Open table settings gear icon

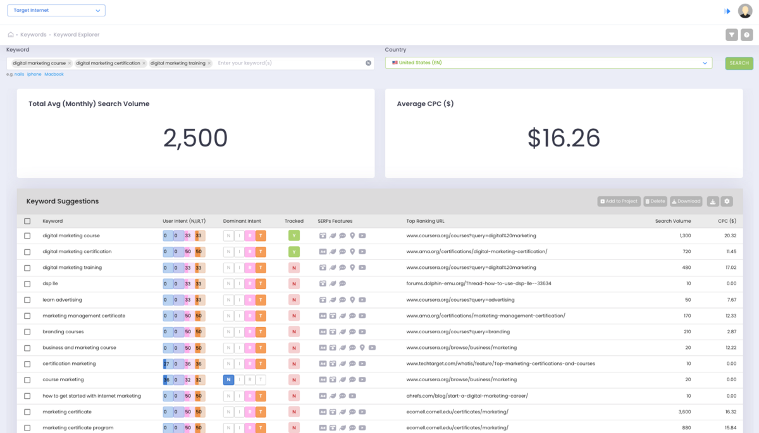tap(727, 201)
